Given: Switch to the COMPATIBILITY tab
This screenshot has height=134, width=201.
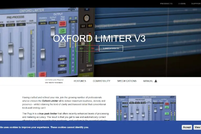Looking at the screenshot, I should click(102, 81).
